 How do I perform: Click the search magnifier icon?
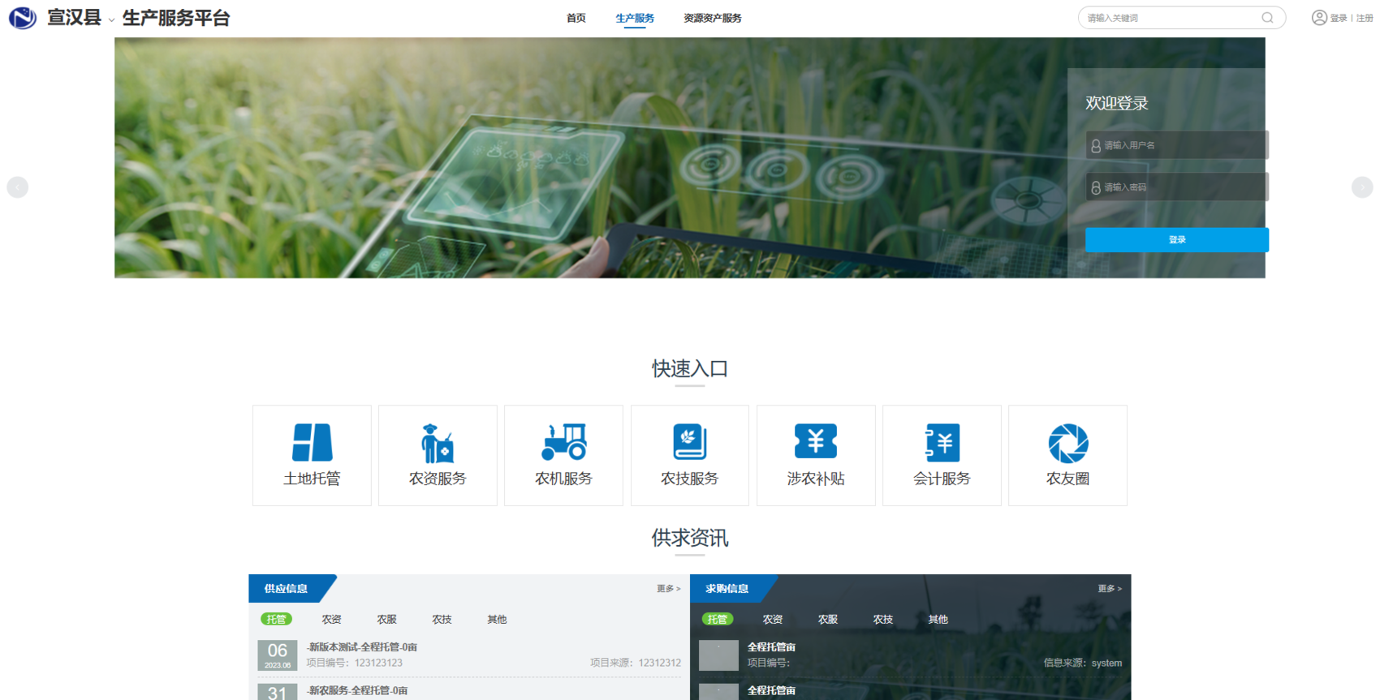[x=1267, y=18]
